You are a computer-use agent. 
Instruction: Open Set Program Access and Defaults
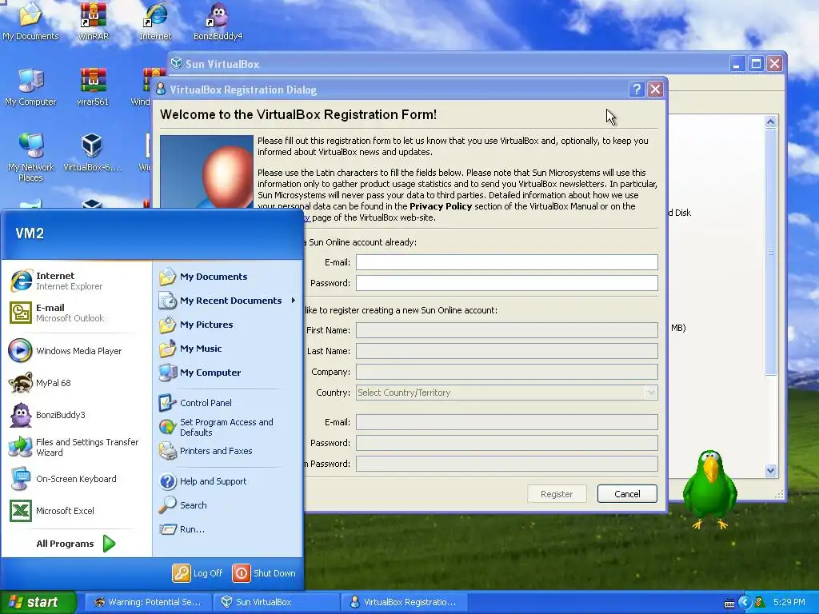pyautogui.click(x=228, y=427)
